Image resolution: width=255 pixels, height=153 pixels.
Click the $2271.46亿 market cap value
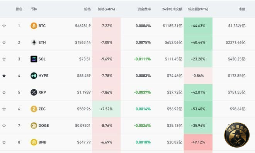click(235, 42)
